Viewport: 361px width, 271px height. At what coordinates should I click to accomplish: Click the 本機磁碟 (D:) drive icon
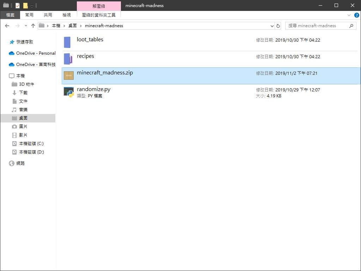(14, 152)
